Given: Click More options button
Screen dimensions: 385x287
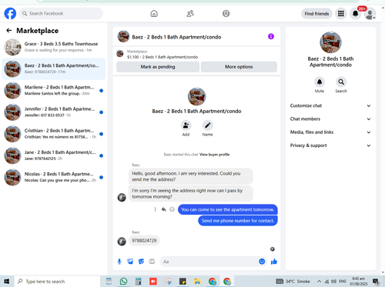Looking at the screenshot, I should pyautogui.click(x=239, y=67).
